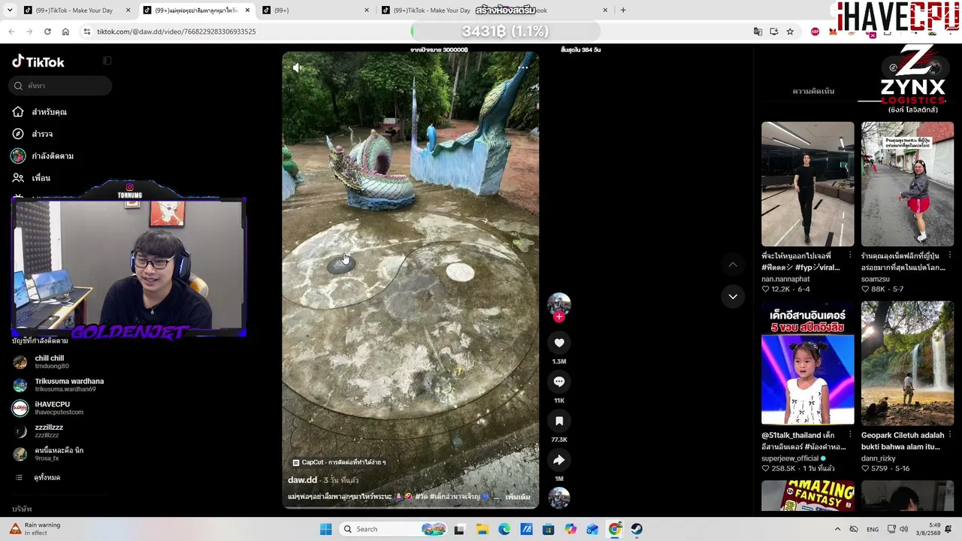Open the ENG language input switcher

tap(873, 529)
